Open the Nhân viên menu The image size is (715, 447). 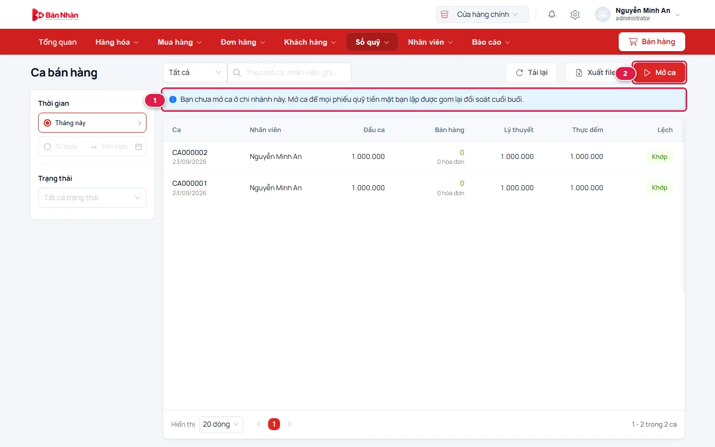click(x=430, y=42)
